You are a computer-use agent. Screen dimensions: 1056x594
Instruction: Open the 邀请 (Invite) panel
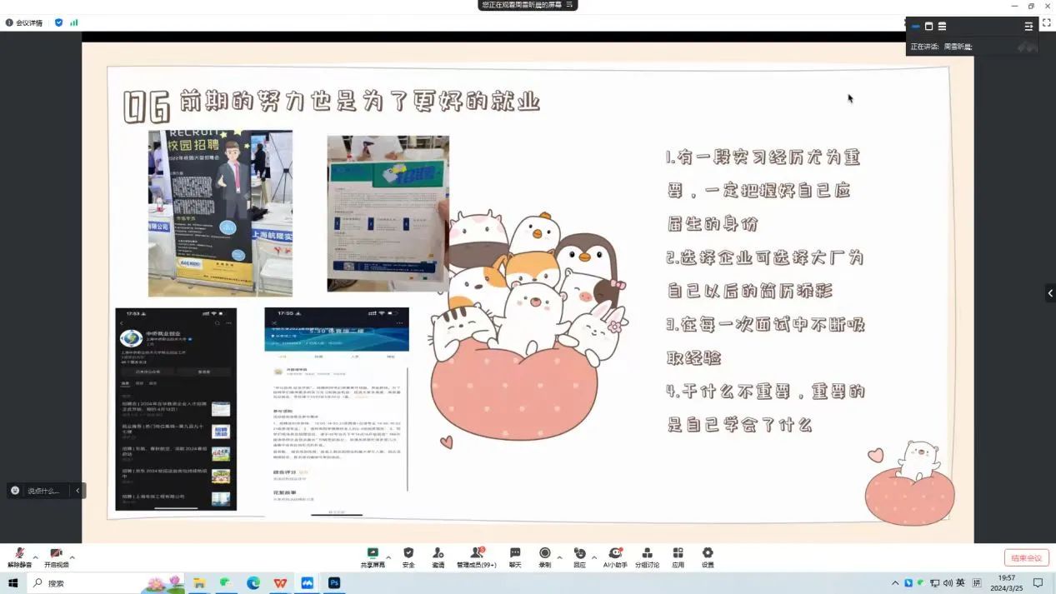coord(438,557)
